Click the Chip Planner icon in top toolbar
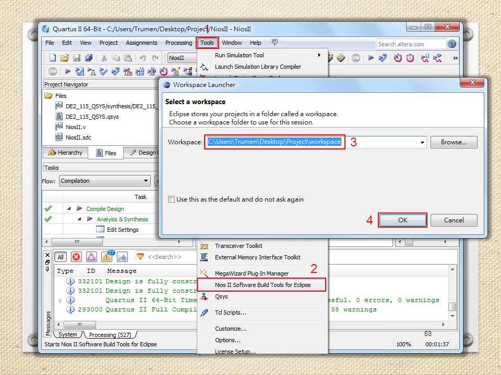 pos(341,58)
